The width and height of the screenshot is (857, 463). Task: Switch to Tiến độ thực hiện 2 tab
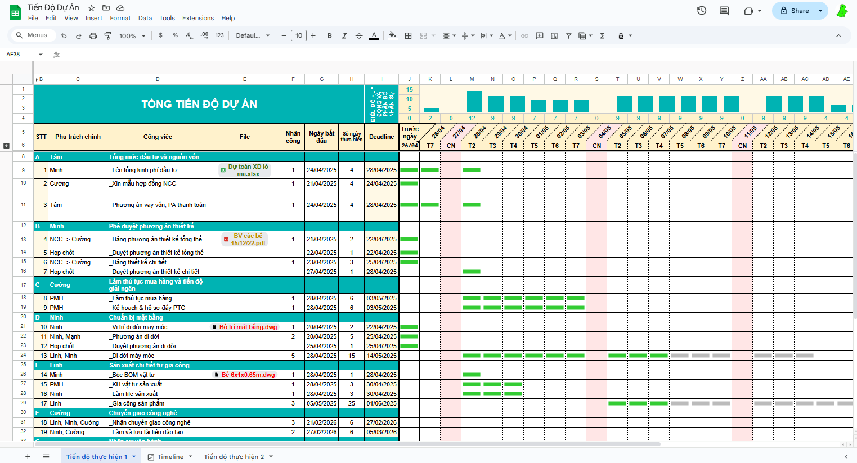point(234,456)
